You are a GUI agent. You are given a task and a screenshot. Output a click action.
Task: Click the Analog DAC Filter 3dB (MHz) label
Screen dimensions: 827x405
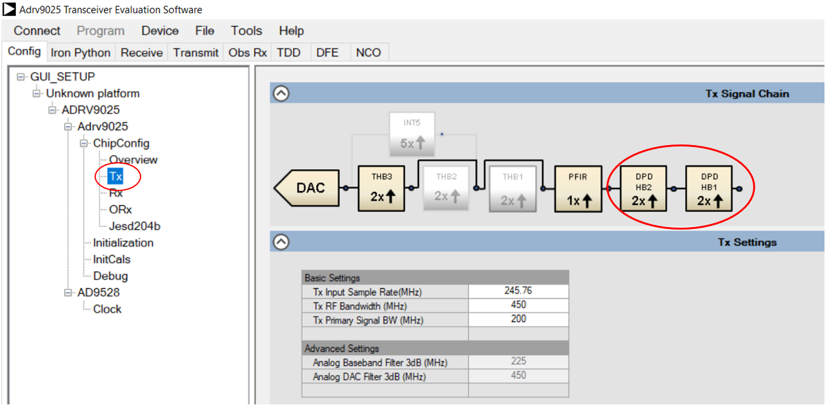[x=369, y=377]
